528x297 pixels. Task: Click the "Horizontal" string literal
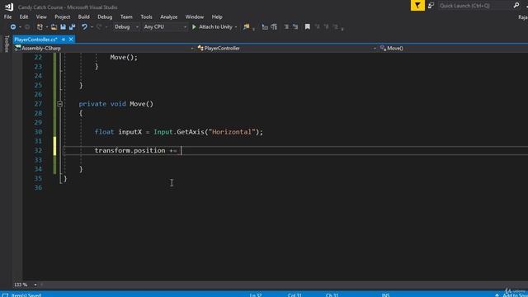pyautogui.click(x=232, y=132)
